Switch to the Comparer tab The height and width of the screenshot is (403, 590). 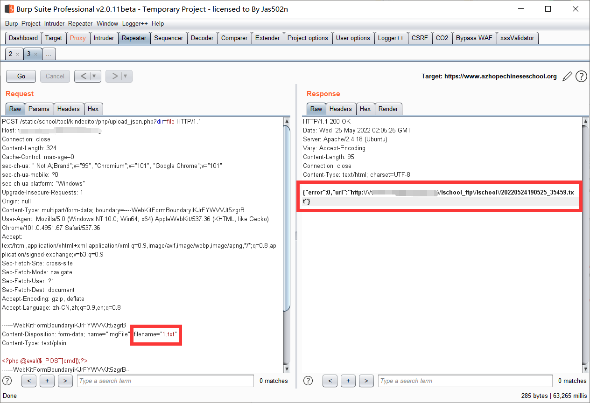pyautogui.click(x=234, y=38)
